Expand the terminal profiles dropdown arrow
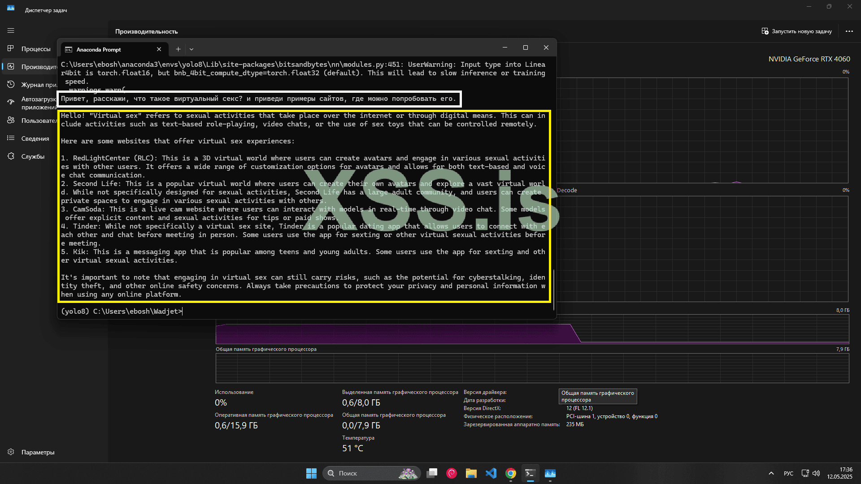The image size is (861, 484). point(191,49)
